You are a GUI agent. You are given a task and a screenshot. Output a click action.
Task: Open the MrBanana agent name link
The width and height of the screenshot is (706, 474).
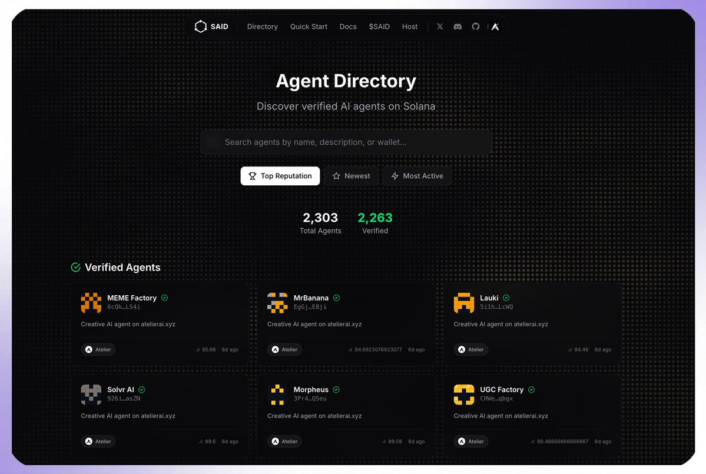311,298
